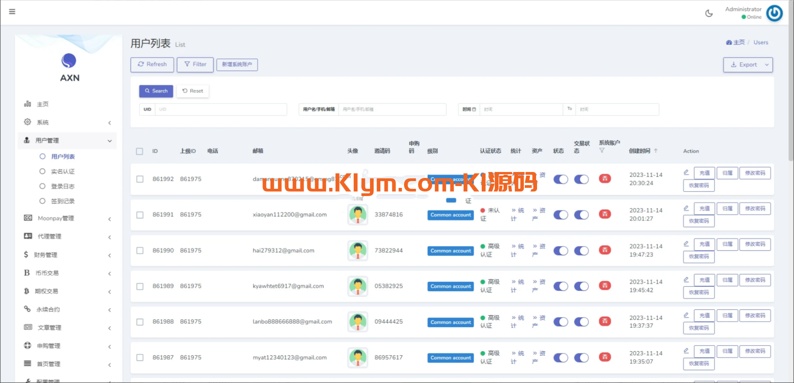Click system account filter funnel icon
Screen dimensions: 794x383
pyautogui.click(x=602, y=151)
